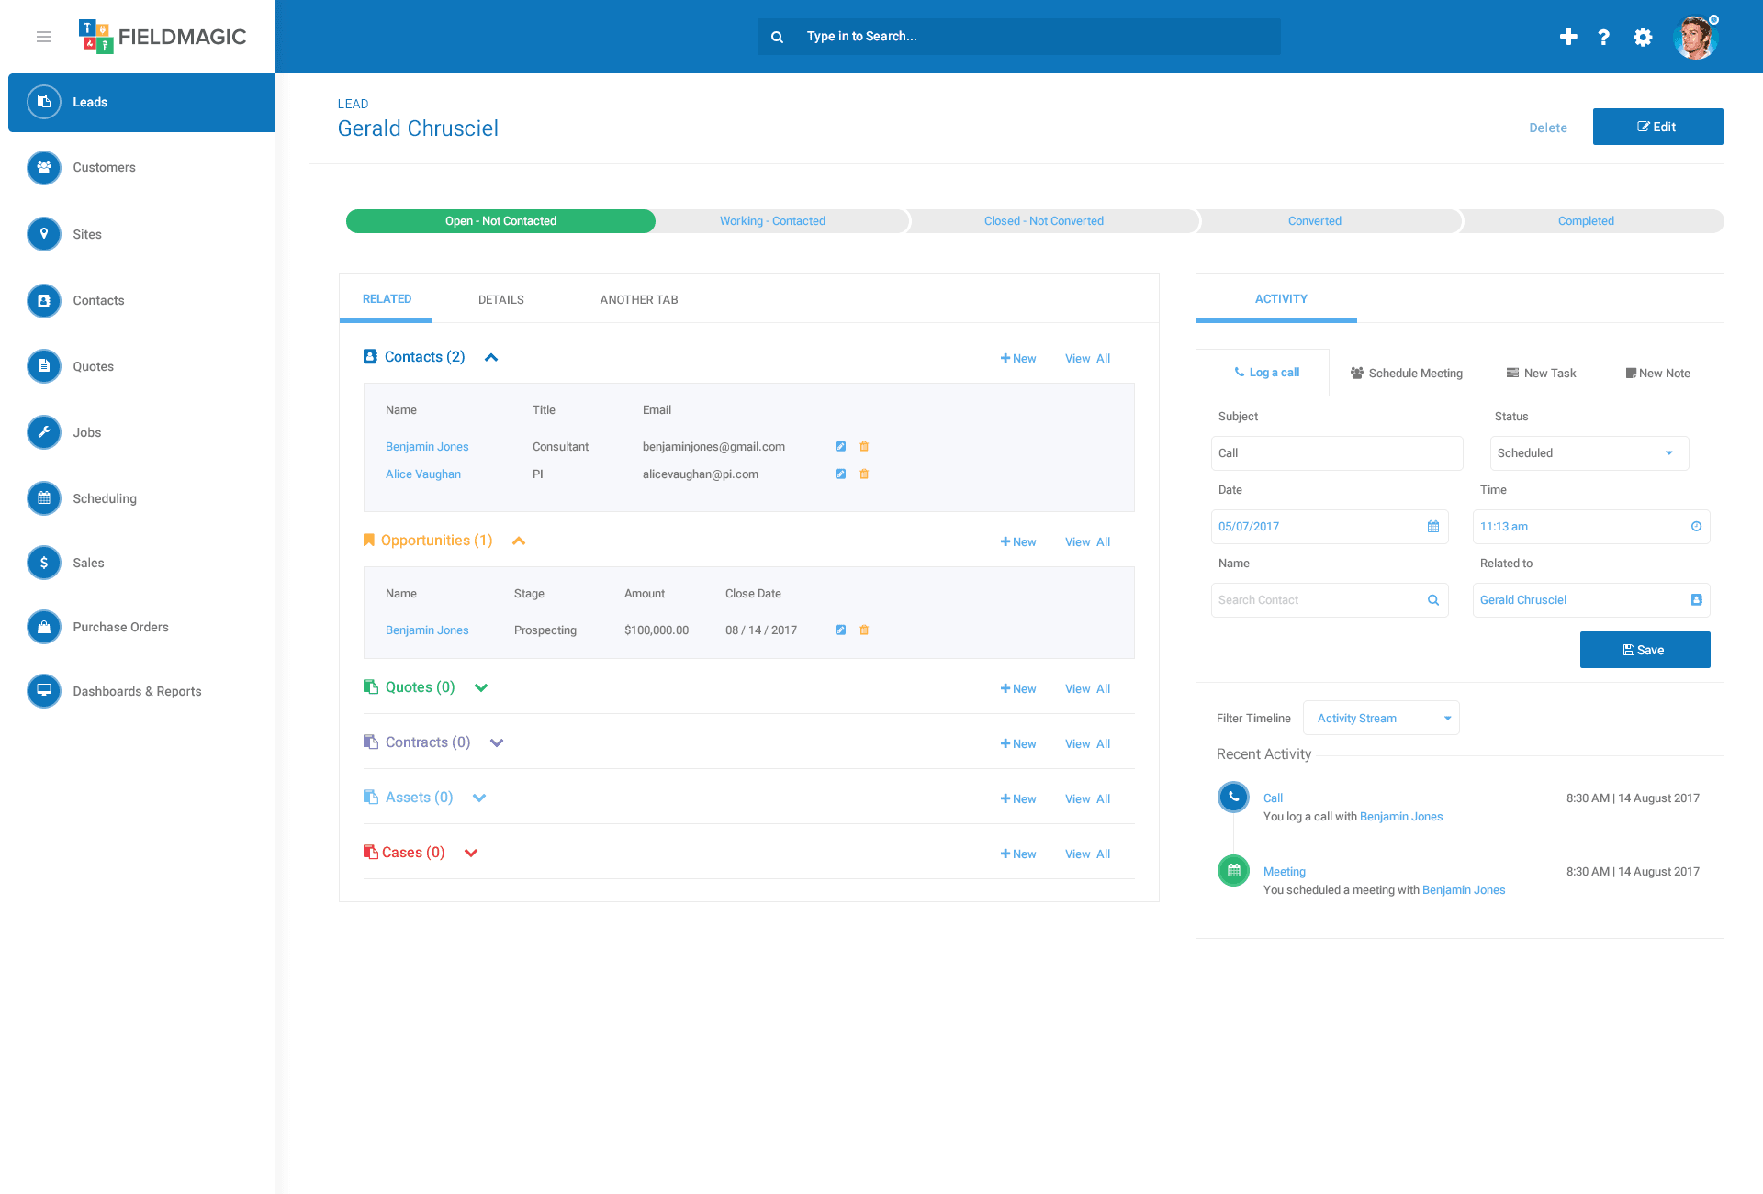Click the plus add icon in header

[1568, 37]
